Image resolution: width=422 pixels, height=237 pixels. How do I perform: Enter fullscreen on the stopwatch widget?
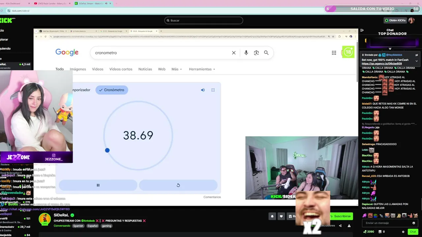(x=213, y=90)
